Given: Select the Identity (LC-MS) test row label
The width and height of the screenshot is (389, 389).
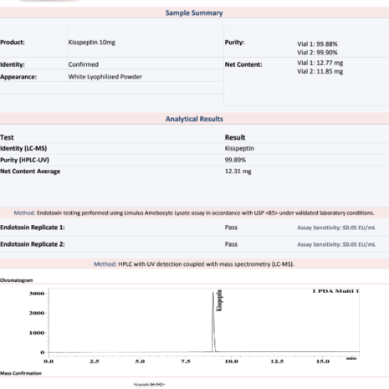Looking at the screenshot, I should pyautogui.click(x=23, y=148).
